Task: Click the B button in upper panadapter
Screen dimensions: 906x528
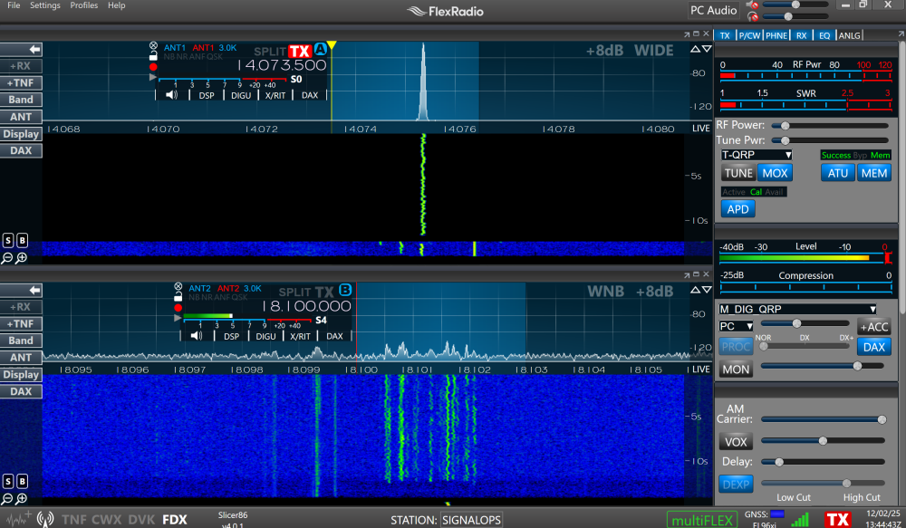Action: [22, 240]
